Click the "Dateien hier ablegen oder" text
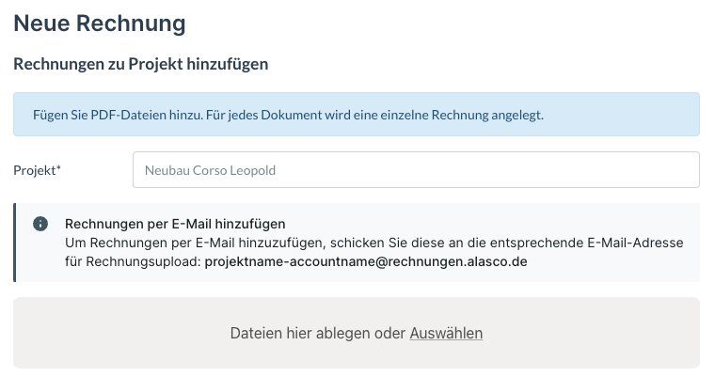The height and width of the screenshot is (377, 715). pos(318,333)
